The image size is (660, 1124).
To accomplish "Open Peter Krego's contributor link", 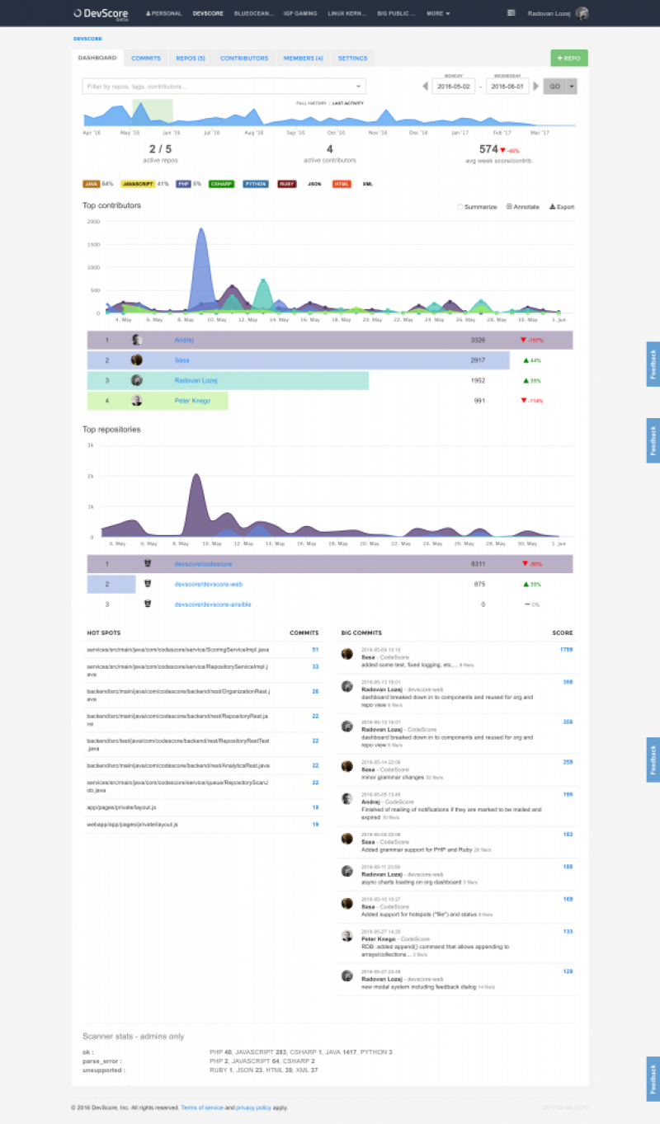I will pos(192,401).
